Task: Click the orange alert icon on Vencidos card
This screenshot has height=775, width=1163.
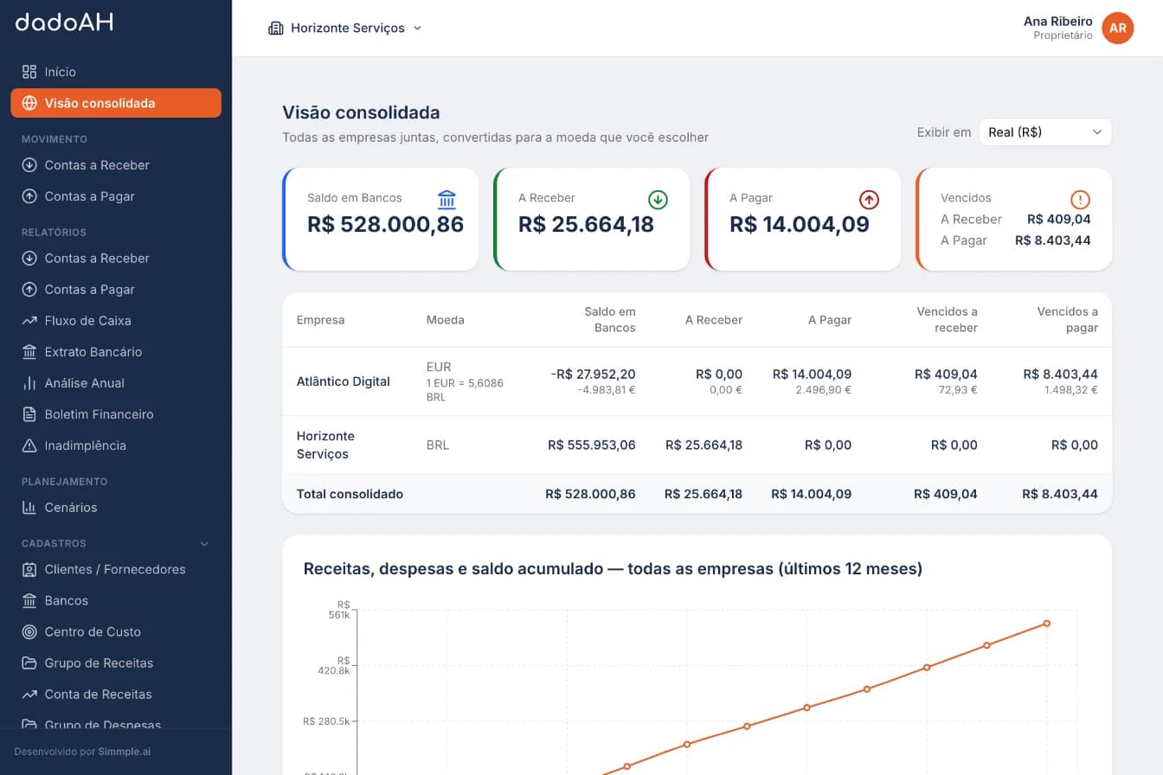Action: 1080,200
